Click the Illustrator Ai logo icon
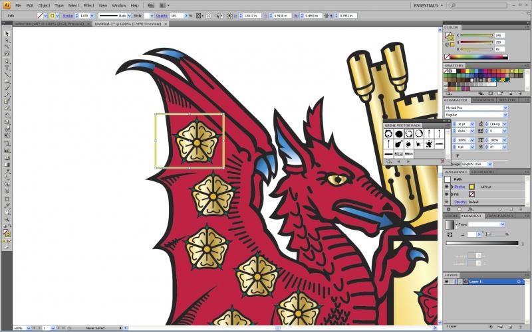 click(x=7, y=5)
